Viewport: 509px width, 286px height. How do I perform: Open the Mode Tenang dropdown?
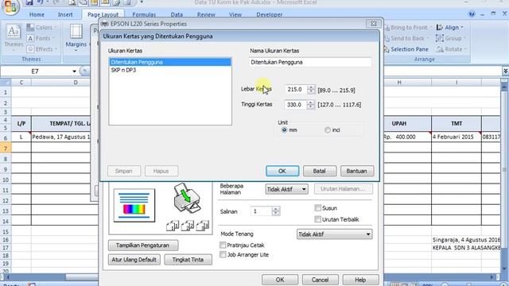click(334, 234)
